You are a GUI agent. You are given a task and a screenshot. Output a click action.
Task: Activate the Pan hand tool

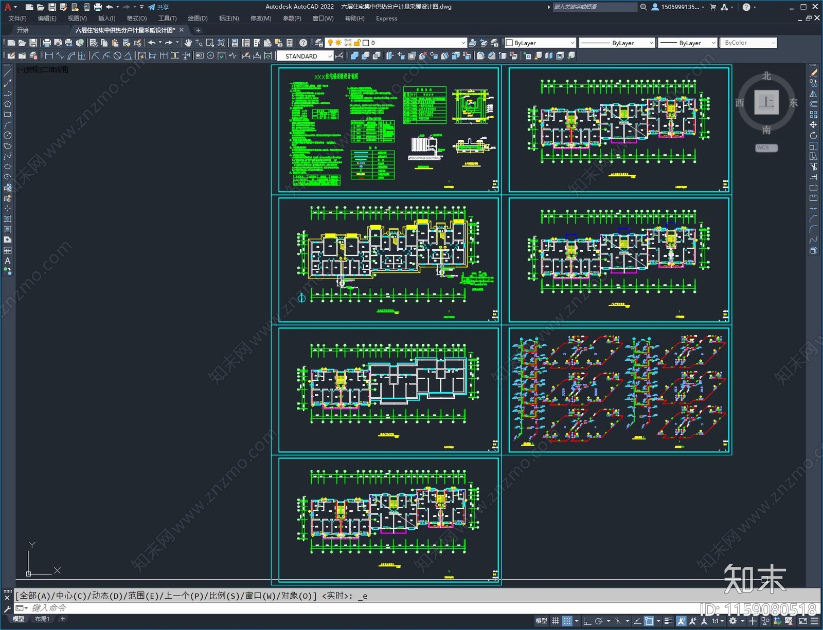click(188, 43)
